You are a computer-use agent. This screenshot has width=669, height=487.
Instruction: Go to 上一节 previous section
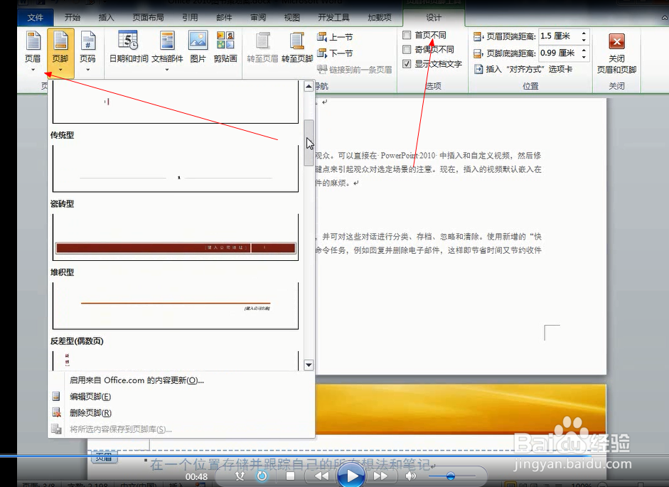[x=335, y=37]
